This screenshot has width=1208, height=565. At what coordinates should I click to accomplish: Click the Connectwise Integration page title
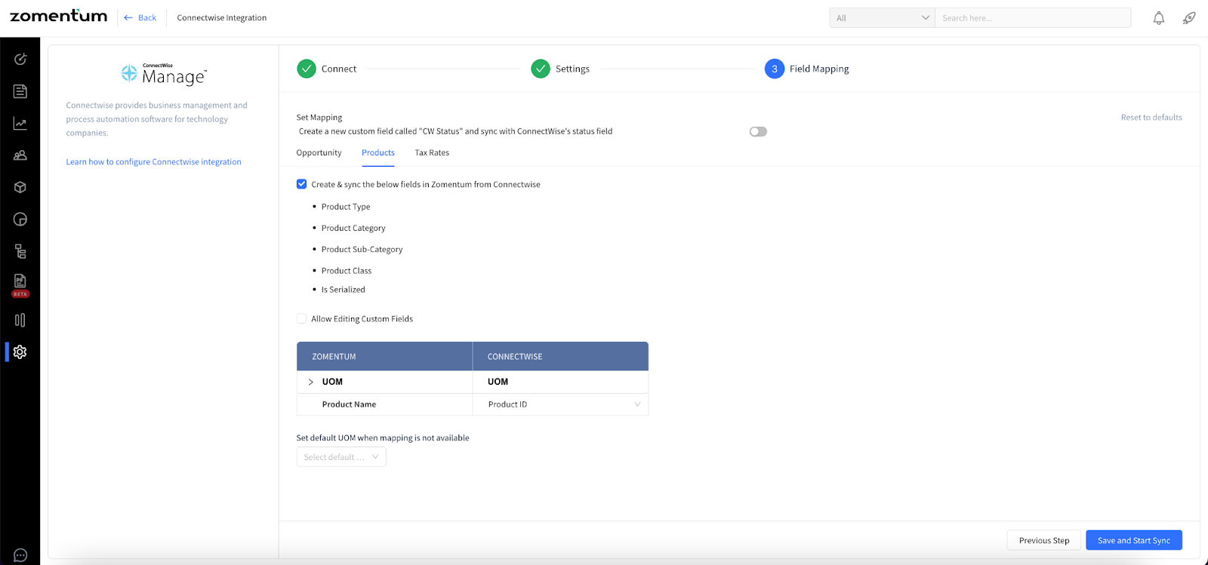(x=222, y=17)
